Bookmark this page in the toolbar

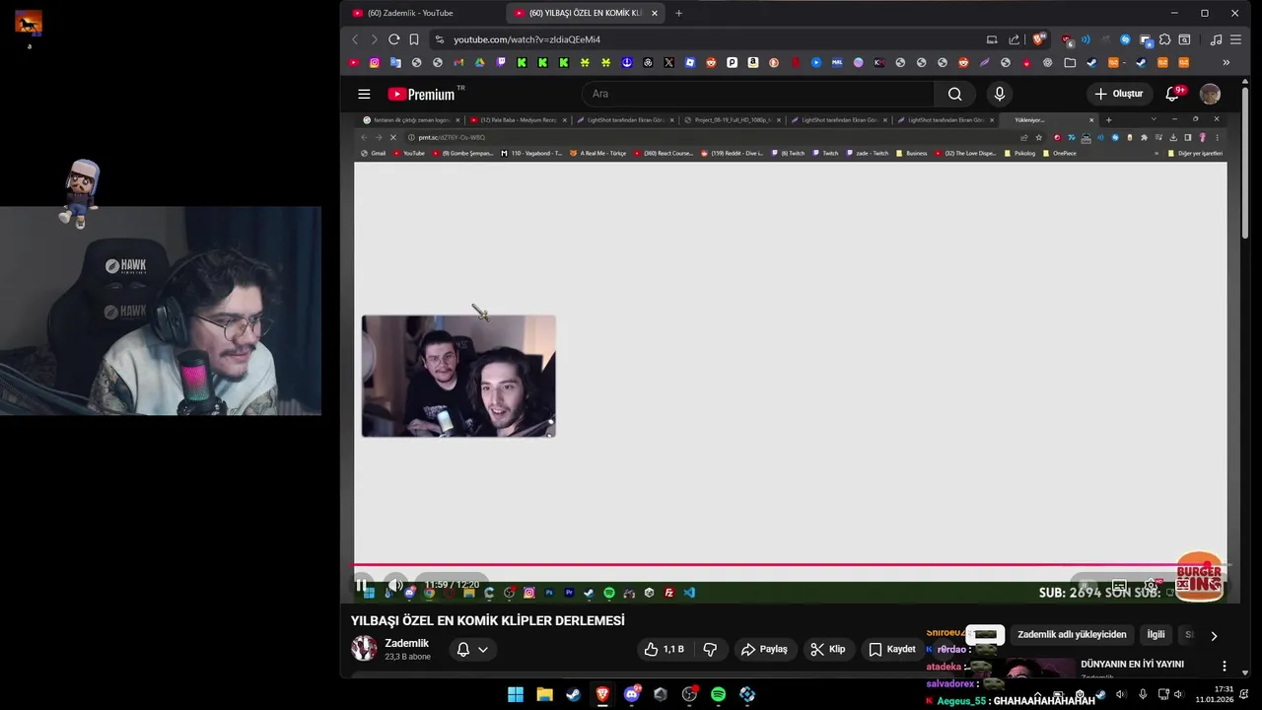414,39
